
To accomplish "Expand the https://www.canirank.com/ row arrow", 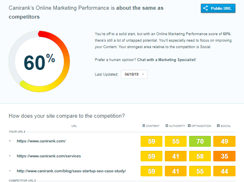I will click(x=10, y=141).
